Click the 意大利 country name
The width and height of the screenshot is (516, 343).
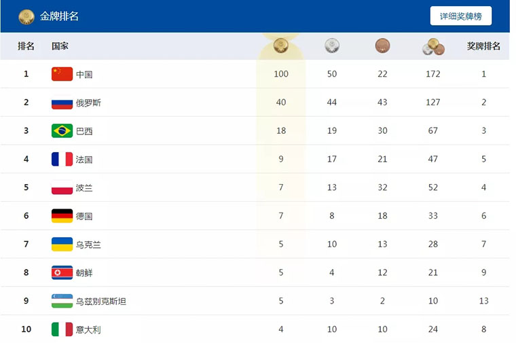point(88,329)
